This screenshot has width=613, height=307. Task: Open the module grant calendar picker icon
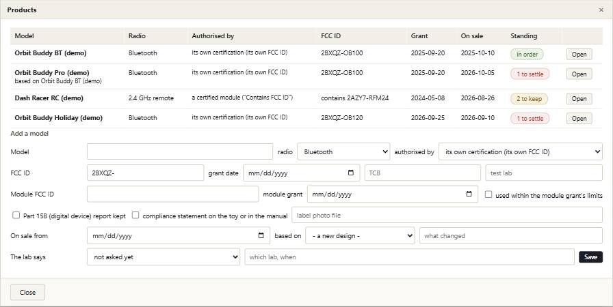tap(469, 194)
